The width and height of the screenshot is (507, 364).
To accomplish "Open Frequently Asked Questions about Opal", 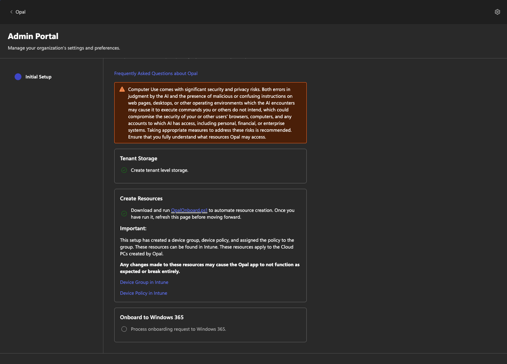I will 156,73.
